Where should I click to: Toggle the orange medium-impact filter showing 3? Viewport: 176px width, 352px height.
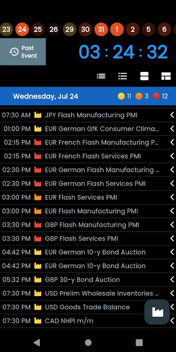[x=142, y=96]
